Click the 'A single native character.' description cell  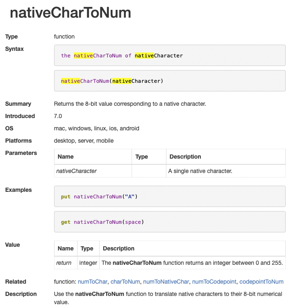(x=200, y=171)
